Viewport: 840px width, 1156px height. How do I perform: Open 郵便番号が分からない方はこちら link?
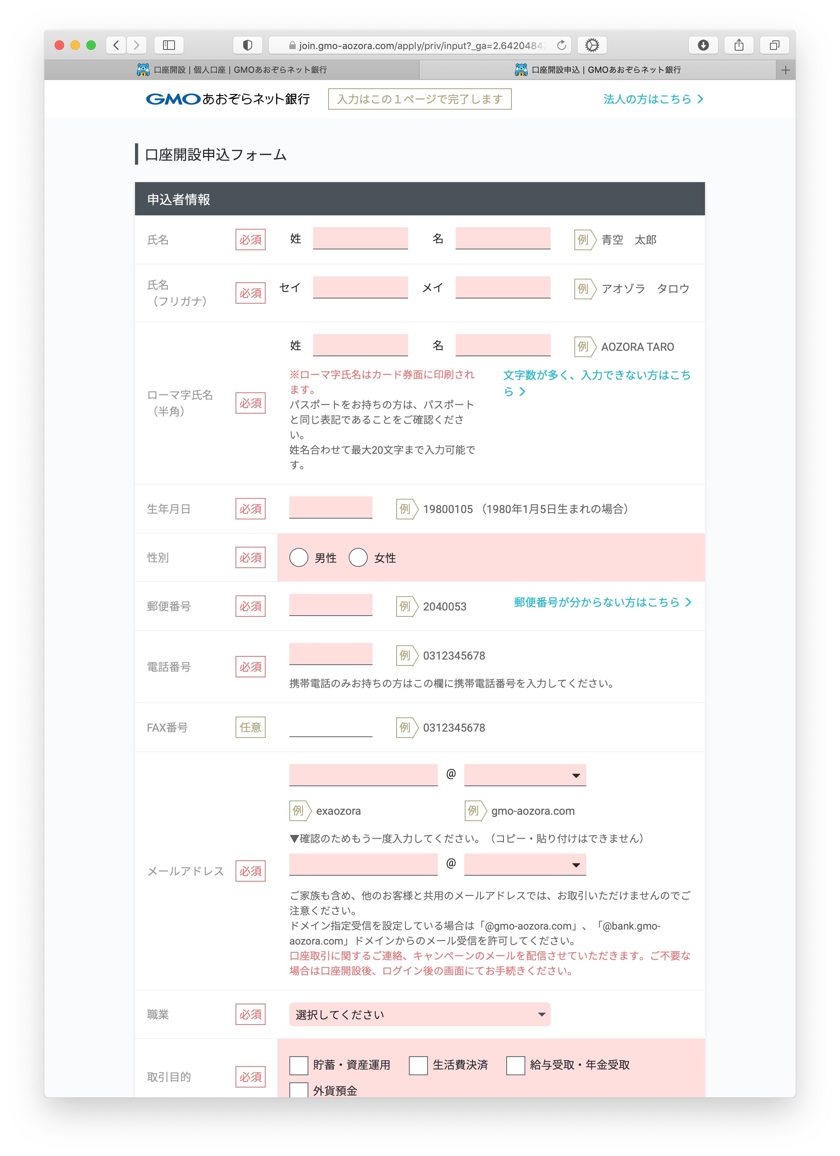602,602
